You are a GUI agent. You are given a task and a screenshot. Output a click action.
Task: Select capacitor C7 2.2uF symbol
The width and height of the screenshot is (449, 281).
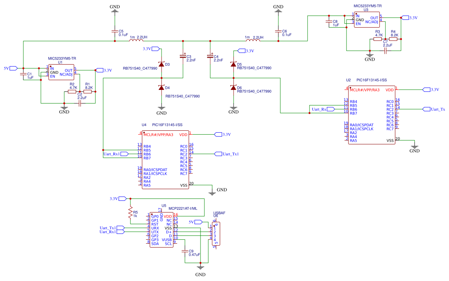coord(386,51)
